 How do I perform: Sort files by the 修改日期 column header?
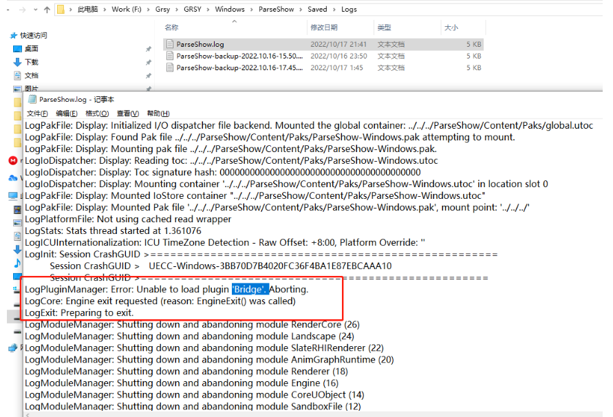tap(324, 28)
